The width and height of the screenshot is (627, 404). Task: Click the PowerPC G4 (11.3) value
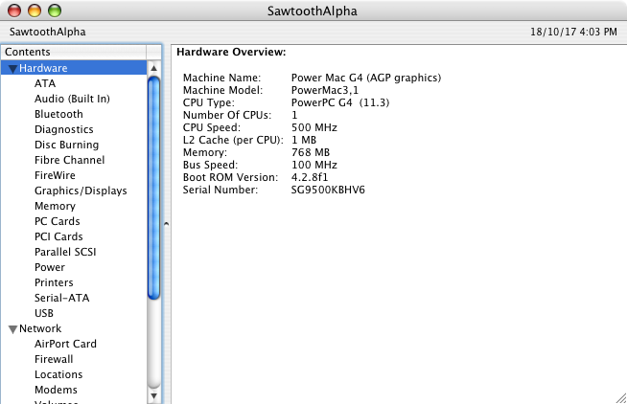(340, 102)
